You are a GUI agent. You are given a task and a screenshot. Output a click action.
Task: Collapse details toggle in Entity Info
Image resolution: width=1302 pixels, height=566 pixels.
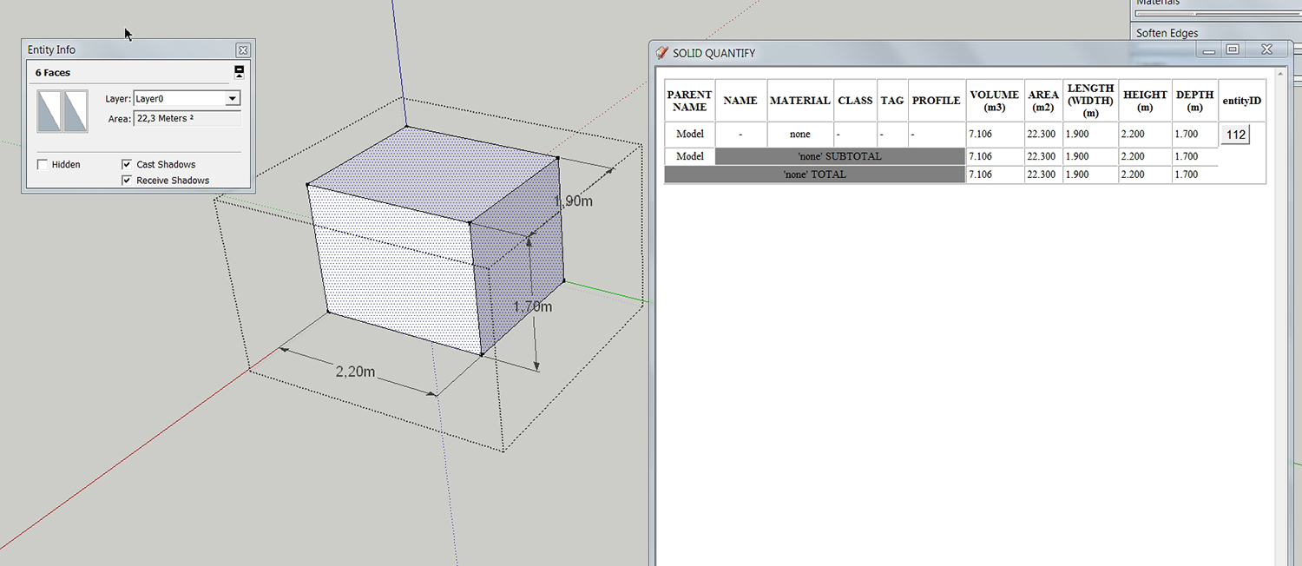[240, 72]
